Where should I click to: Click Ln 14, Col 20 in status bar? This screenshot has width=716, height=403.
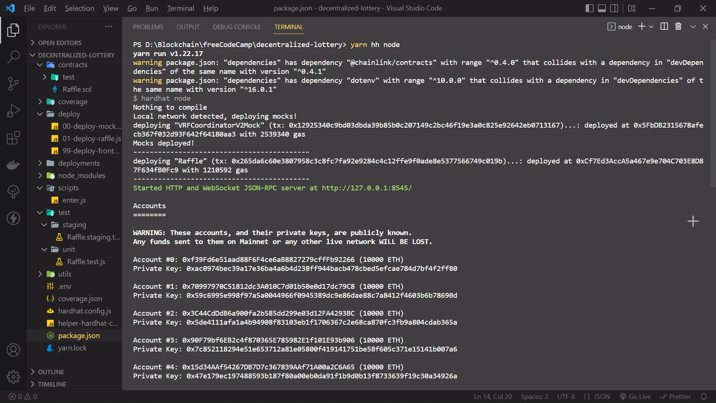(493, 397)
